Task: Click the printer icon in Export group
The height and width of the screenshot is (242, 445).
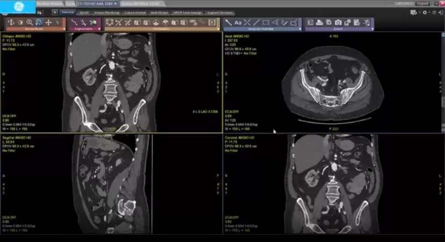Action: [319, 22]
